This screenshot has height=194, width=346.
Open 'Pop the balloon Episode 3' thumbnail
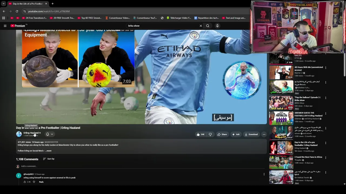pos(281,103)
